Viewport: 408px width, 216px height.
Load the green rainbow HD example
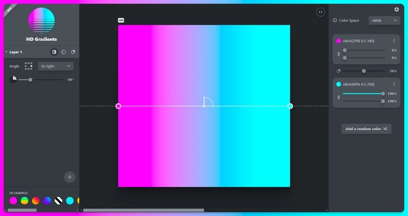[24, 201]
